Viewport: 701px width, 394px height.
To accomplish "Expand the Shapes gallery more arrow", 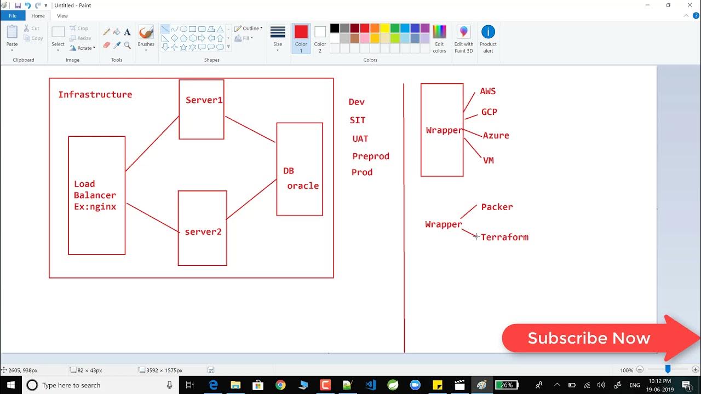I will coord(228,48).
